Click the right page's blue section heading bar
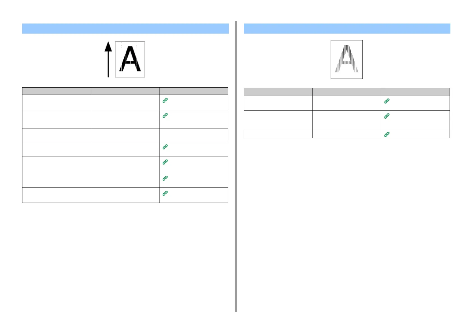 pyautogui.click(x=347, y=29)
